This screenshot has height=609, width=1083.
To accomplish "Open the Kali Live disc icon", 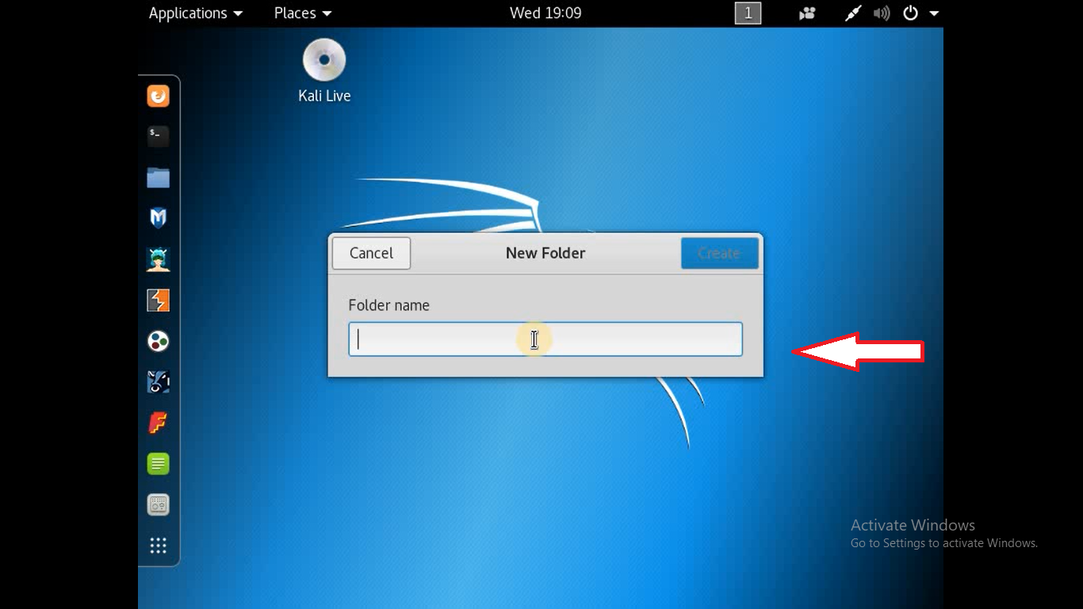I will [x=324, y=59].
